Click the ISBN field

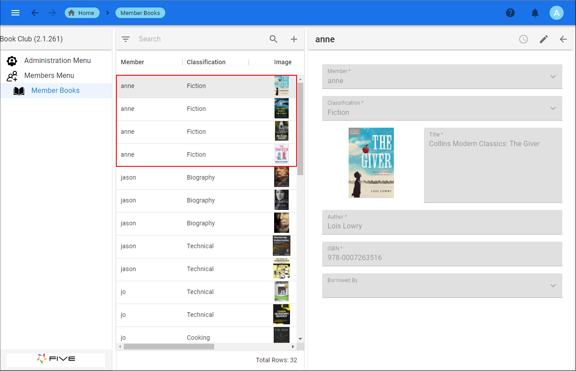coord(442,254)
